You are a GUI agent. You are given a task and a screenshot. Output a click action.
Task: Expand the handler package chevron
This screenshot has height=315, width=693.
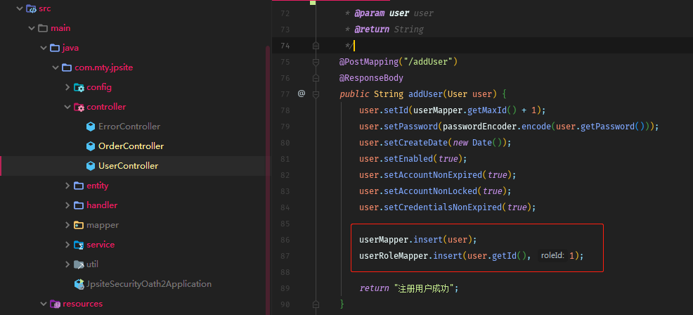(67, 205)
